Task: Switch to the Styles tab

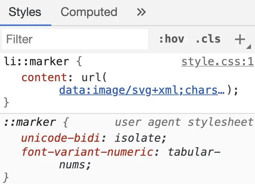Action: (x=25, y=12)
